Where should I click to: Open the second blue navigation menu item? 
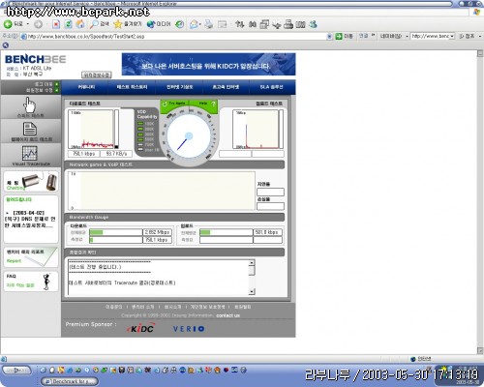pos(132,87)
